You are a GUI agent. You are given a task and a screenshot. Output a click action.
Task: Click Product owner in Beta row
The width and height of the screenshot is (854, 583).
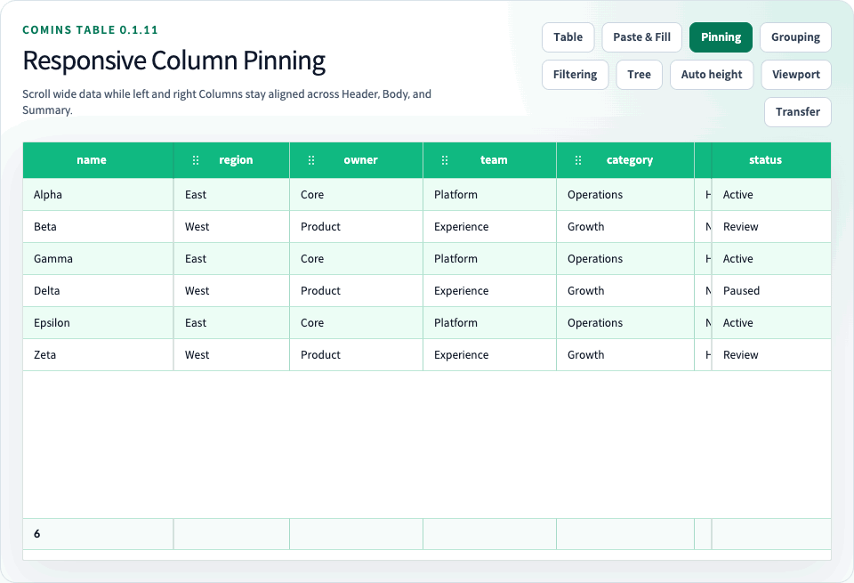pyautogui.click(x=356, y=227)
